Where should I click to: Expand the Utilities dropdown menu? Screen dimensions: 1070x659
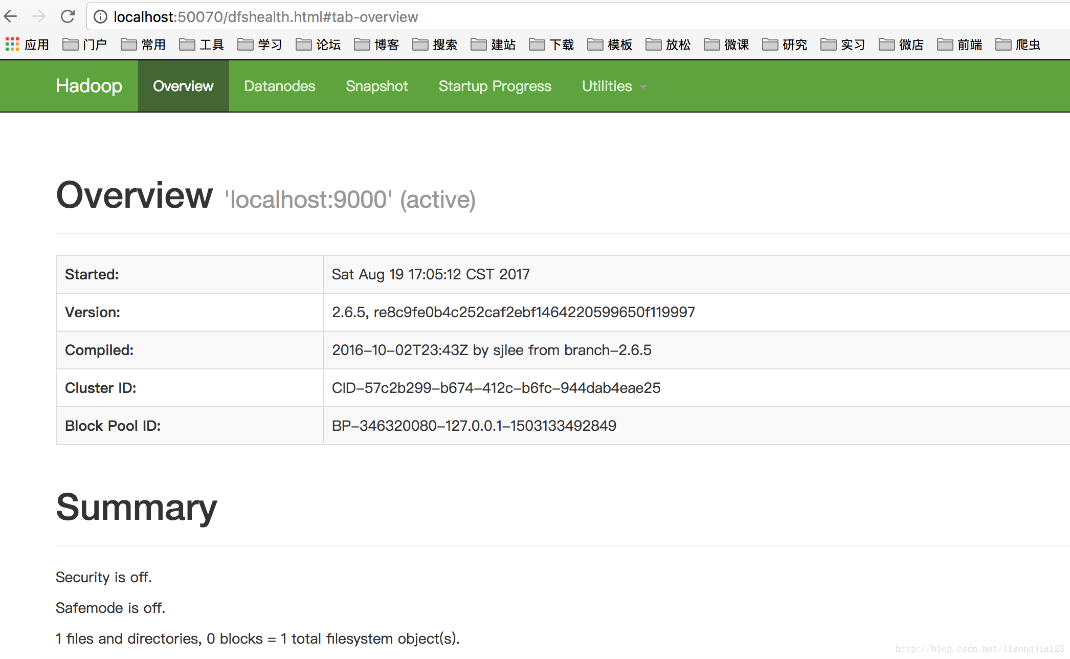[614, 86]
